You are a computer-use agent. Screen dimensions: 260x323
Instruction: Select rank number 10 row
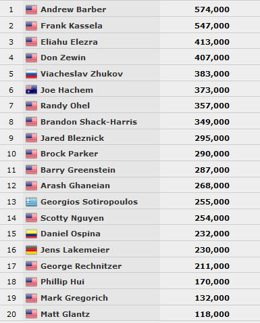pyautogui.click(x=130, y=154)
